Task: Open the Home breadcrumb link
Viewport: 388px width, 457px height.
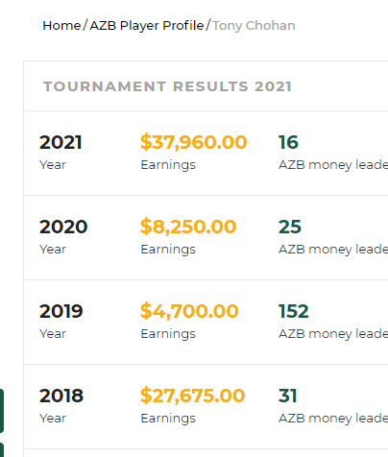Action: tap(61, 26)
